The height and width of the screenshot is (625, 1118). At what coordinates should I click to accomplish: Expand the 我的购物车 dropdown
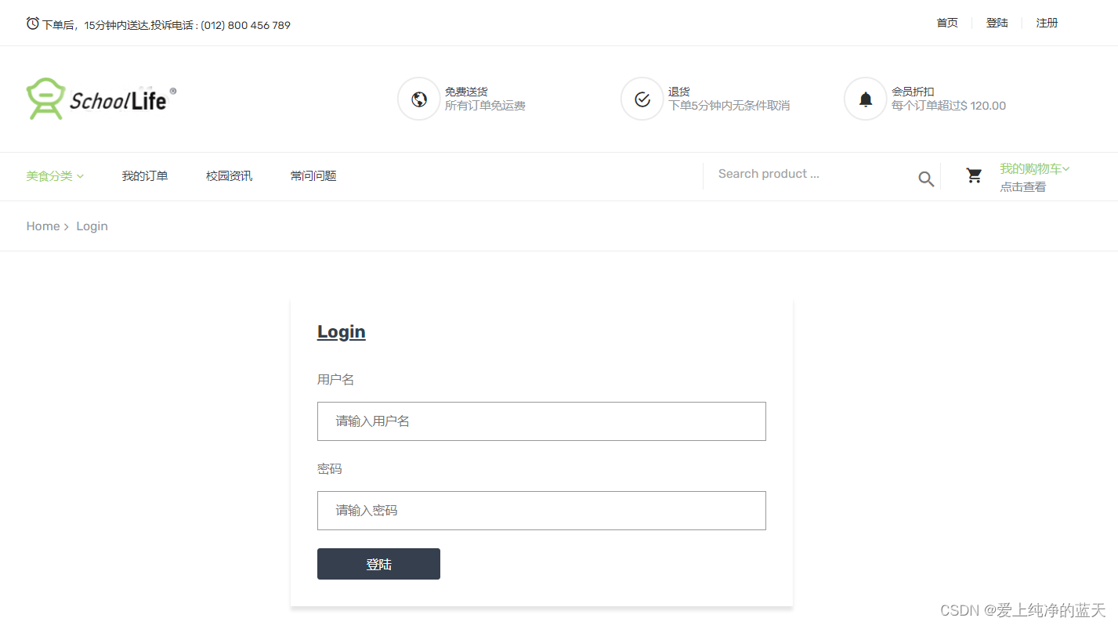point(1034,168)
